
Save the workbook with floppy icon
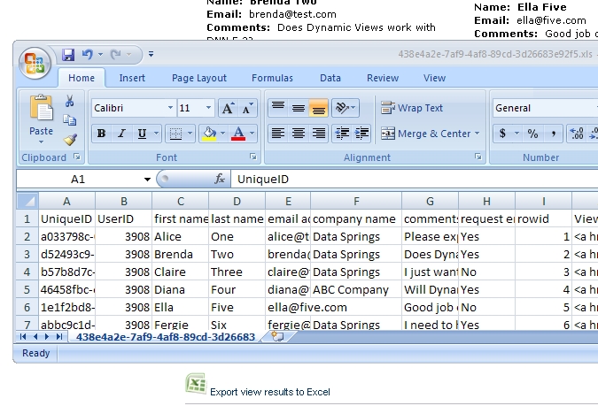coord(68,55)
